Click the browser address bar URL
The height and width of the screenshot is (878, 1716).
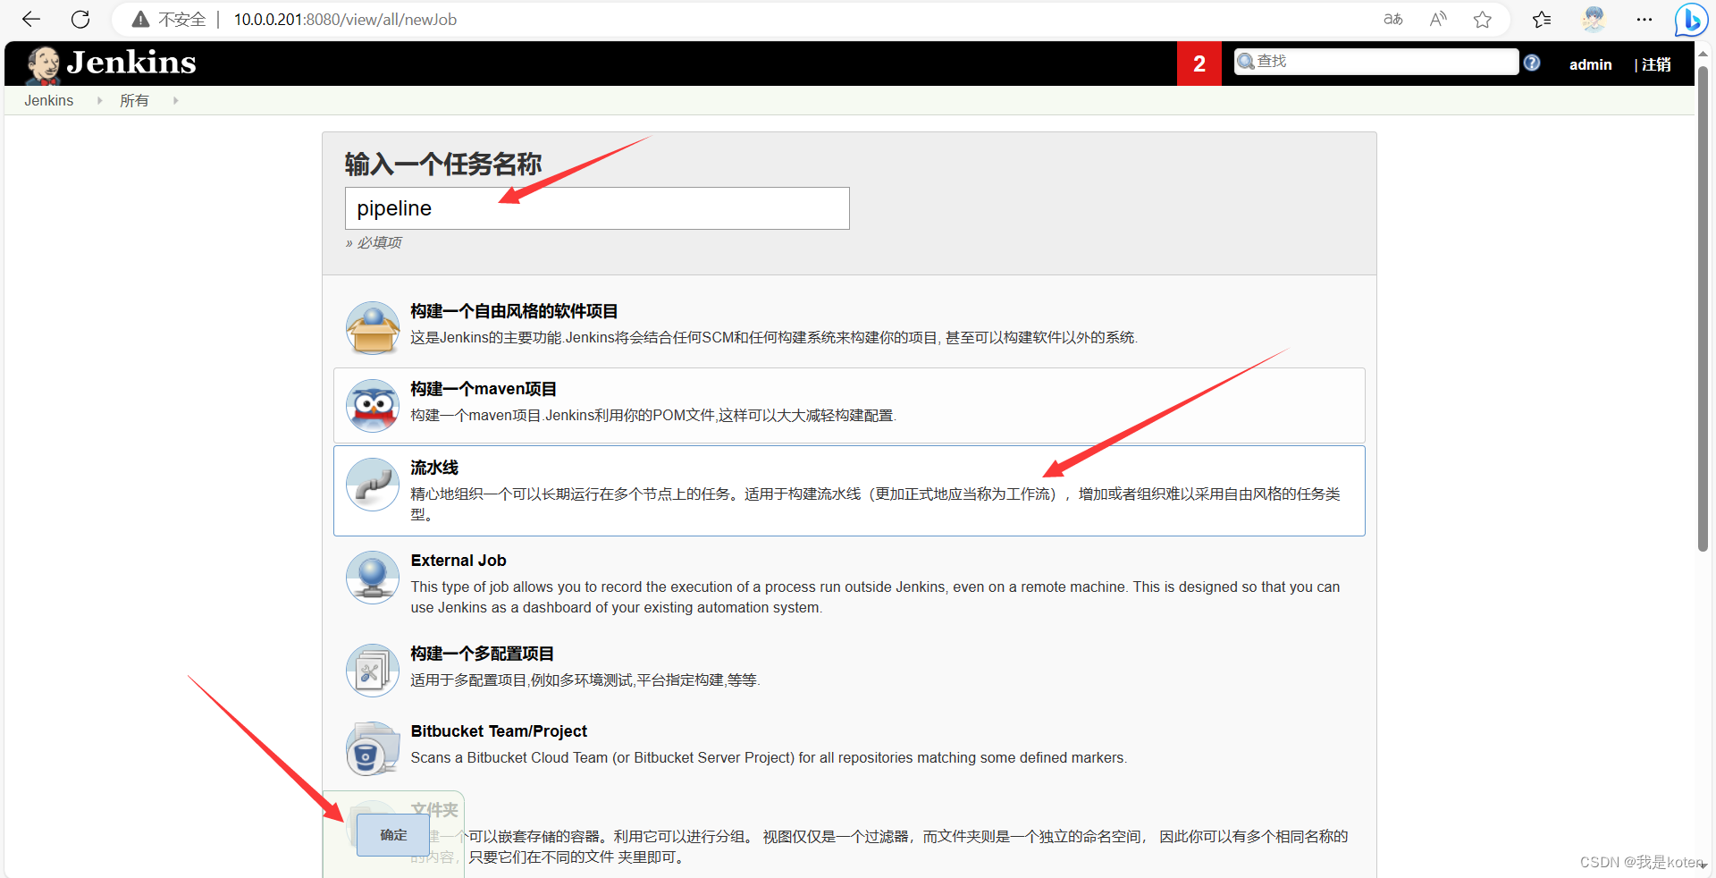click(345, 19)
